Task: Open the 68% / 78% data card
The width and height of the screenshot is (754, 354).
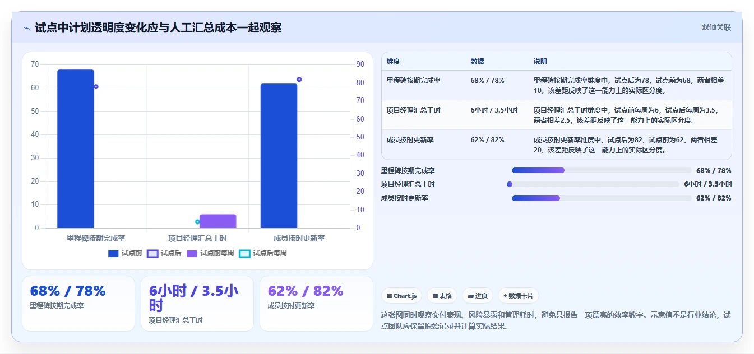Action: tap(78, 303)
